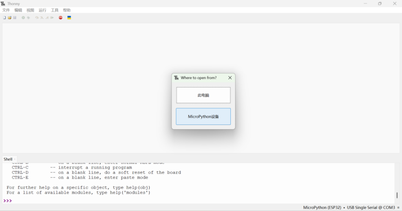The image size is (402, 211).
Task: Restore down the Thonny window
Action: [380, 3]
